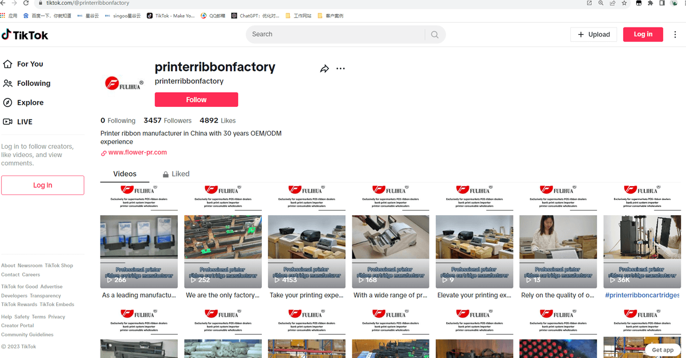686x358 pixels.
Task: Open the ChatGPT bookmark
Action: (x=255, y=16)
